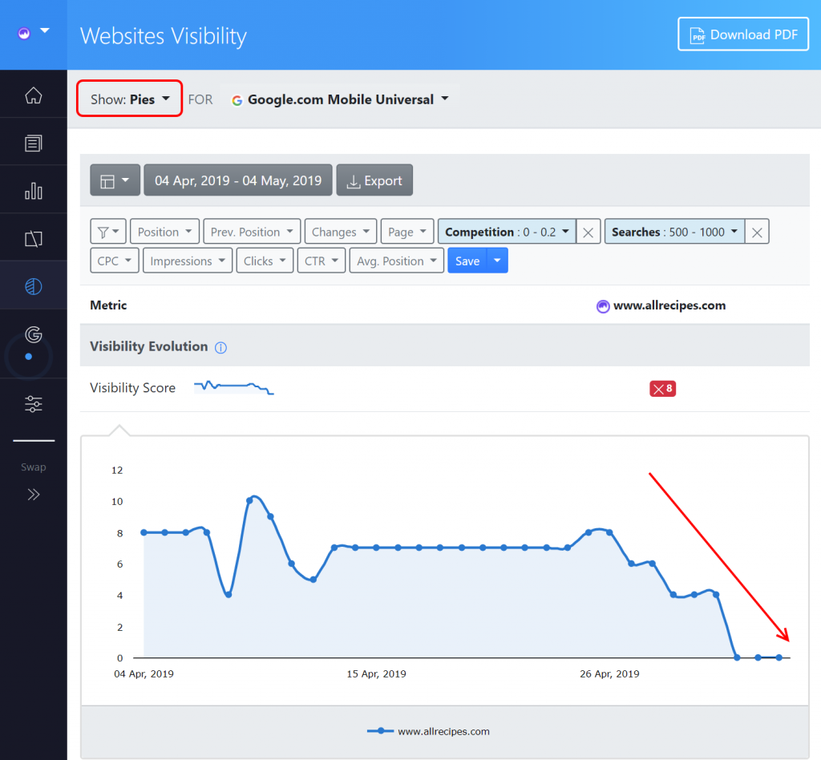
Task: Click the chart peak point near 10
Action: point(250,501)
